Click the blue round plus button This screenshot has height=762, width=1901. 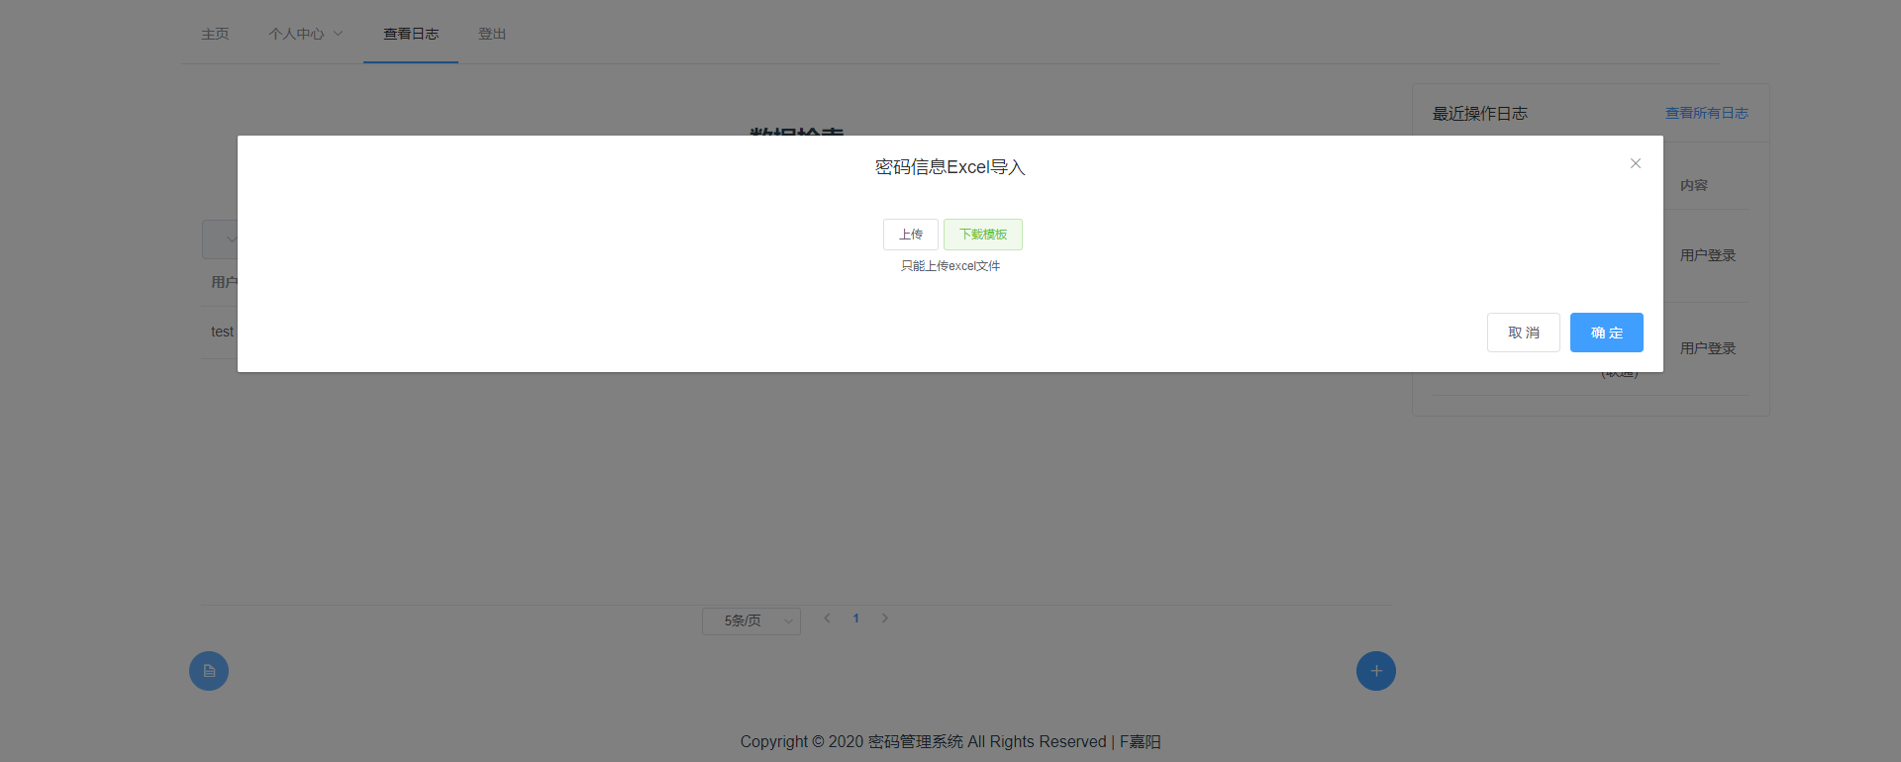click(1375, 671)
